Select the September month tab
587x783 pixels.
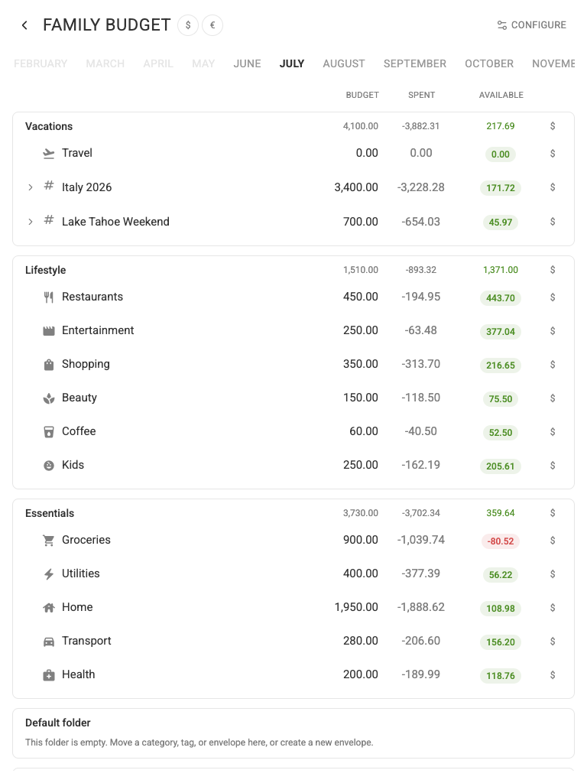[415, 63]
